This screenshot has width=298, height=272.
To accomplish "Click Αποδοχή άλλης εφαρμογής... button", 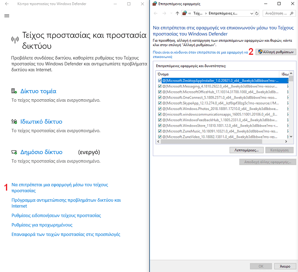I will tap(267, 162).
